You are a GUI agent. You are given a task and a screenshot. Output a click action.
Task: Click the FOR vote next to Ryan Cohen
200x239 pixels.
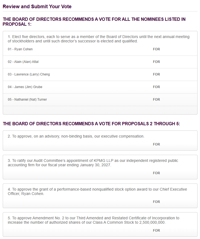[x=156, y=49]
